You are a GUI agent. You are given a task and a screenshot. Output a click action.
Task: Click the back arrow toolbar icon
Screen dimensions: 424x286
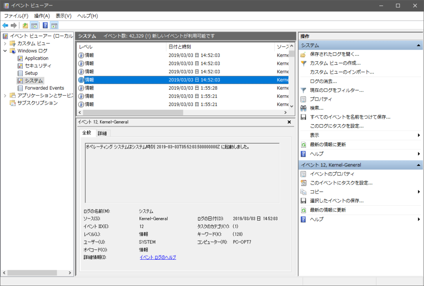point(5,26)
